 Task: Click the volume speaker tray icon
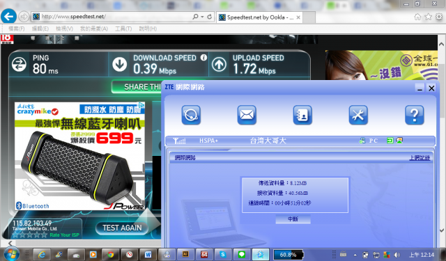[x=397, y=255]
